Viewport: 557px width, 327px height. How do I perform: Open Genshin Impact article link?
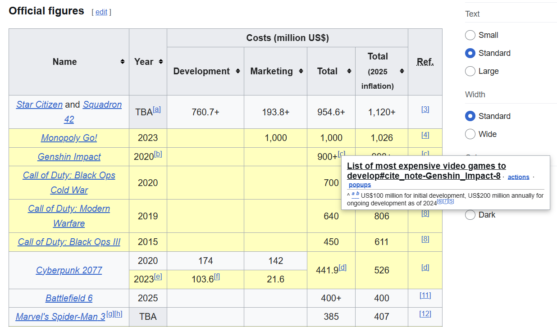[69, 157]
